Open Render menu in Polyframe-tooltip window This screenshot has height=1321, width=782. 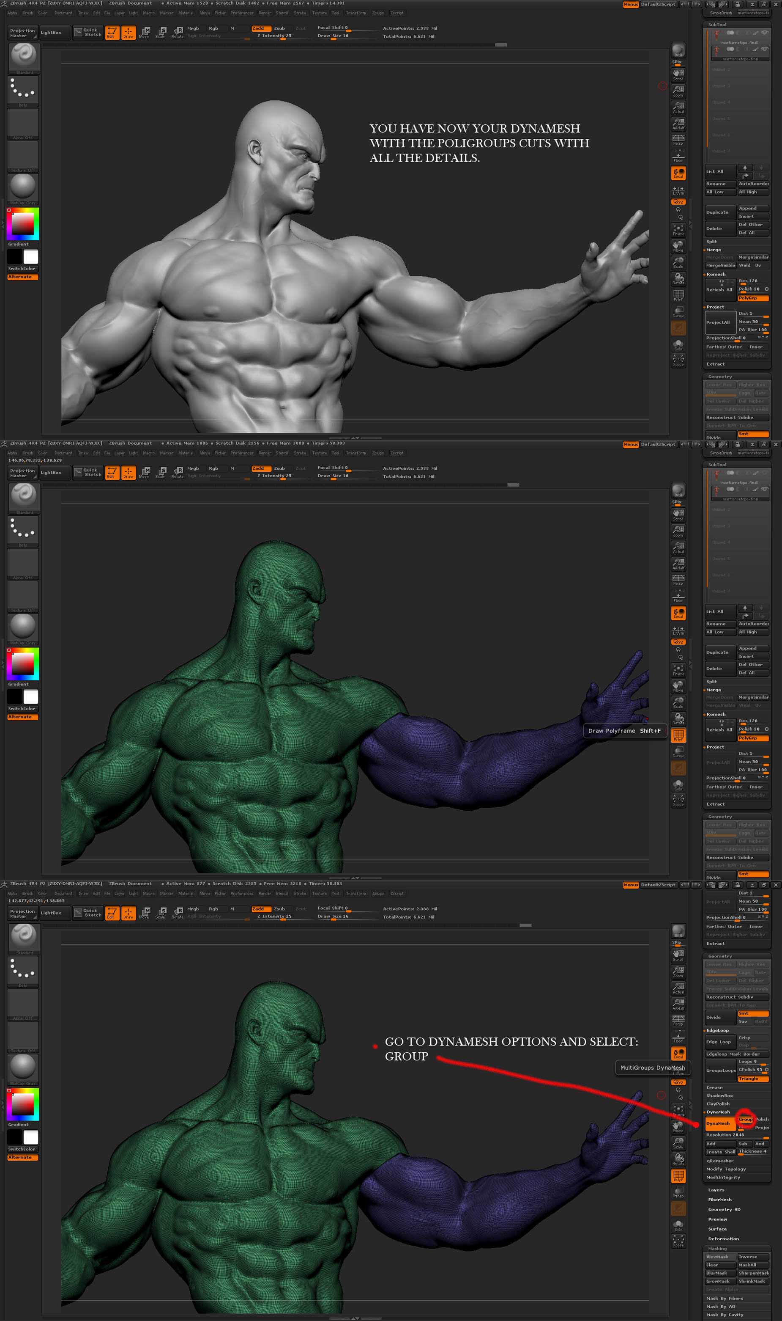pos(265,453)
